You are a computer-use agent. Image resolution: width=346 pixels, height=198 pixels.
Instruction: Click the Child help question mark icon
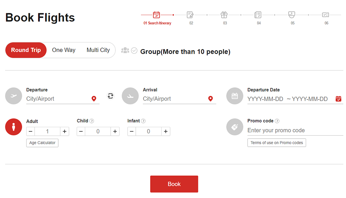click(92, 121)
